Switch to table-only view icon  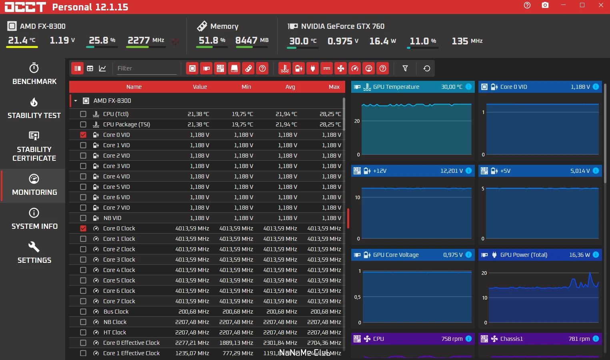coord(90,68)
